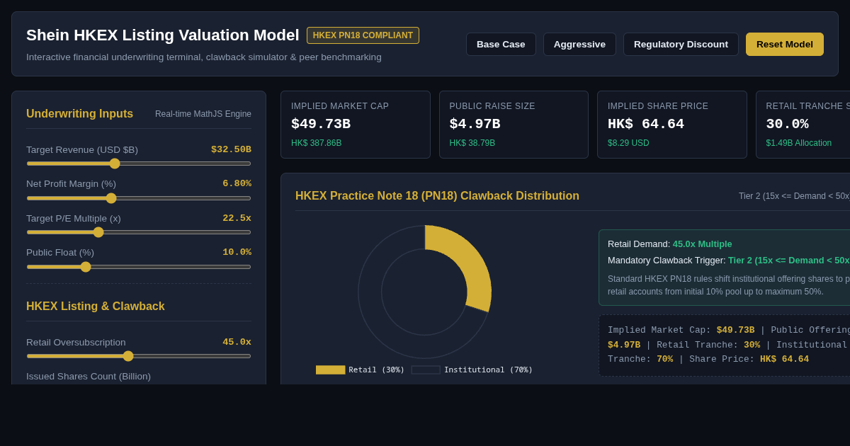The image size is (850, 446).
Task: Click the HK$ 387.86B sub-value
Action: (316, 143)
